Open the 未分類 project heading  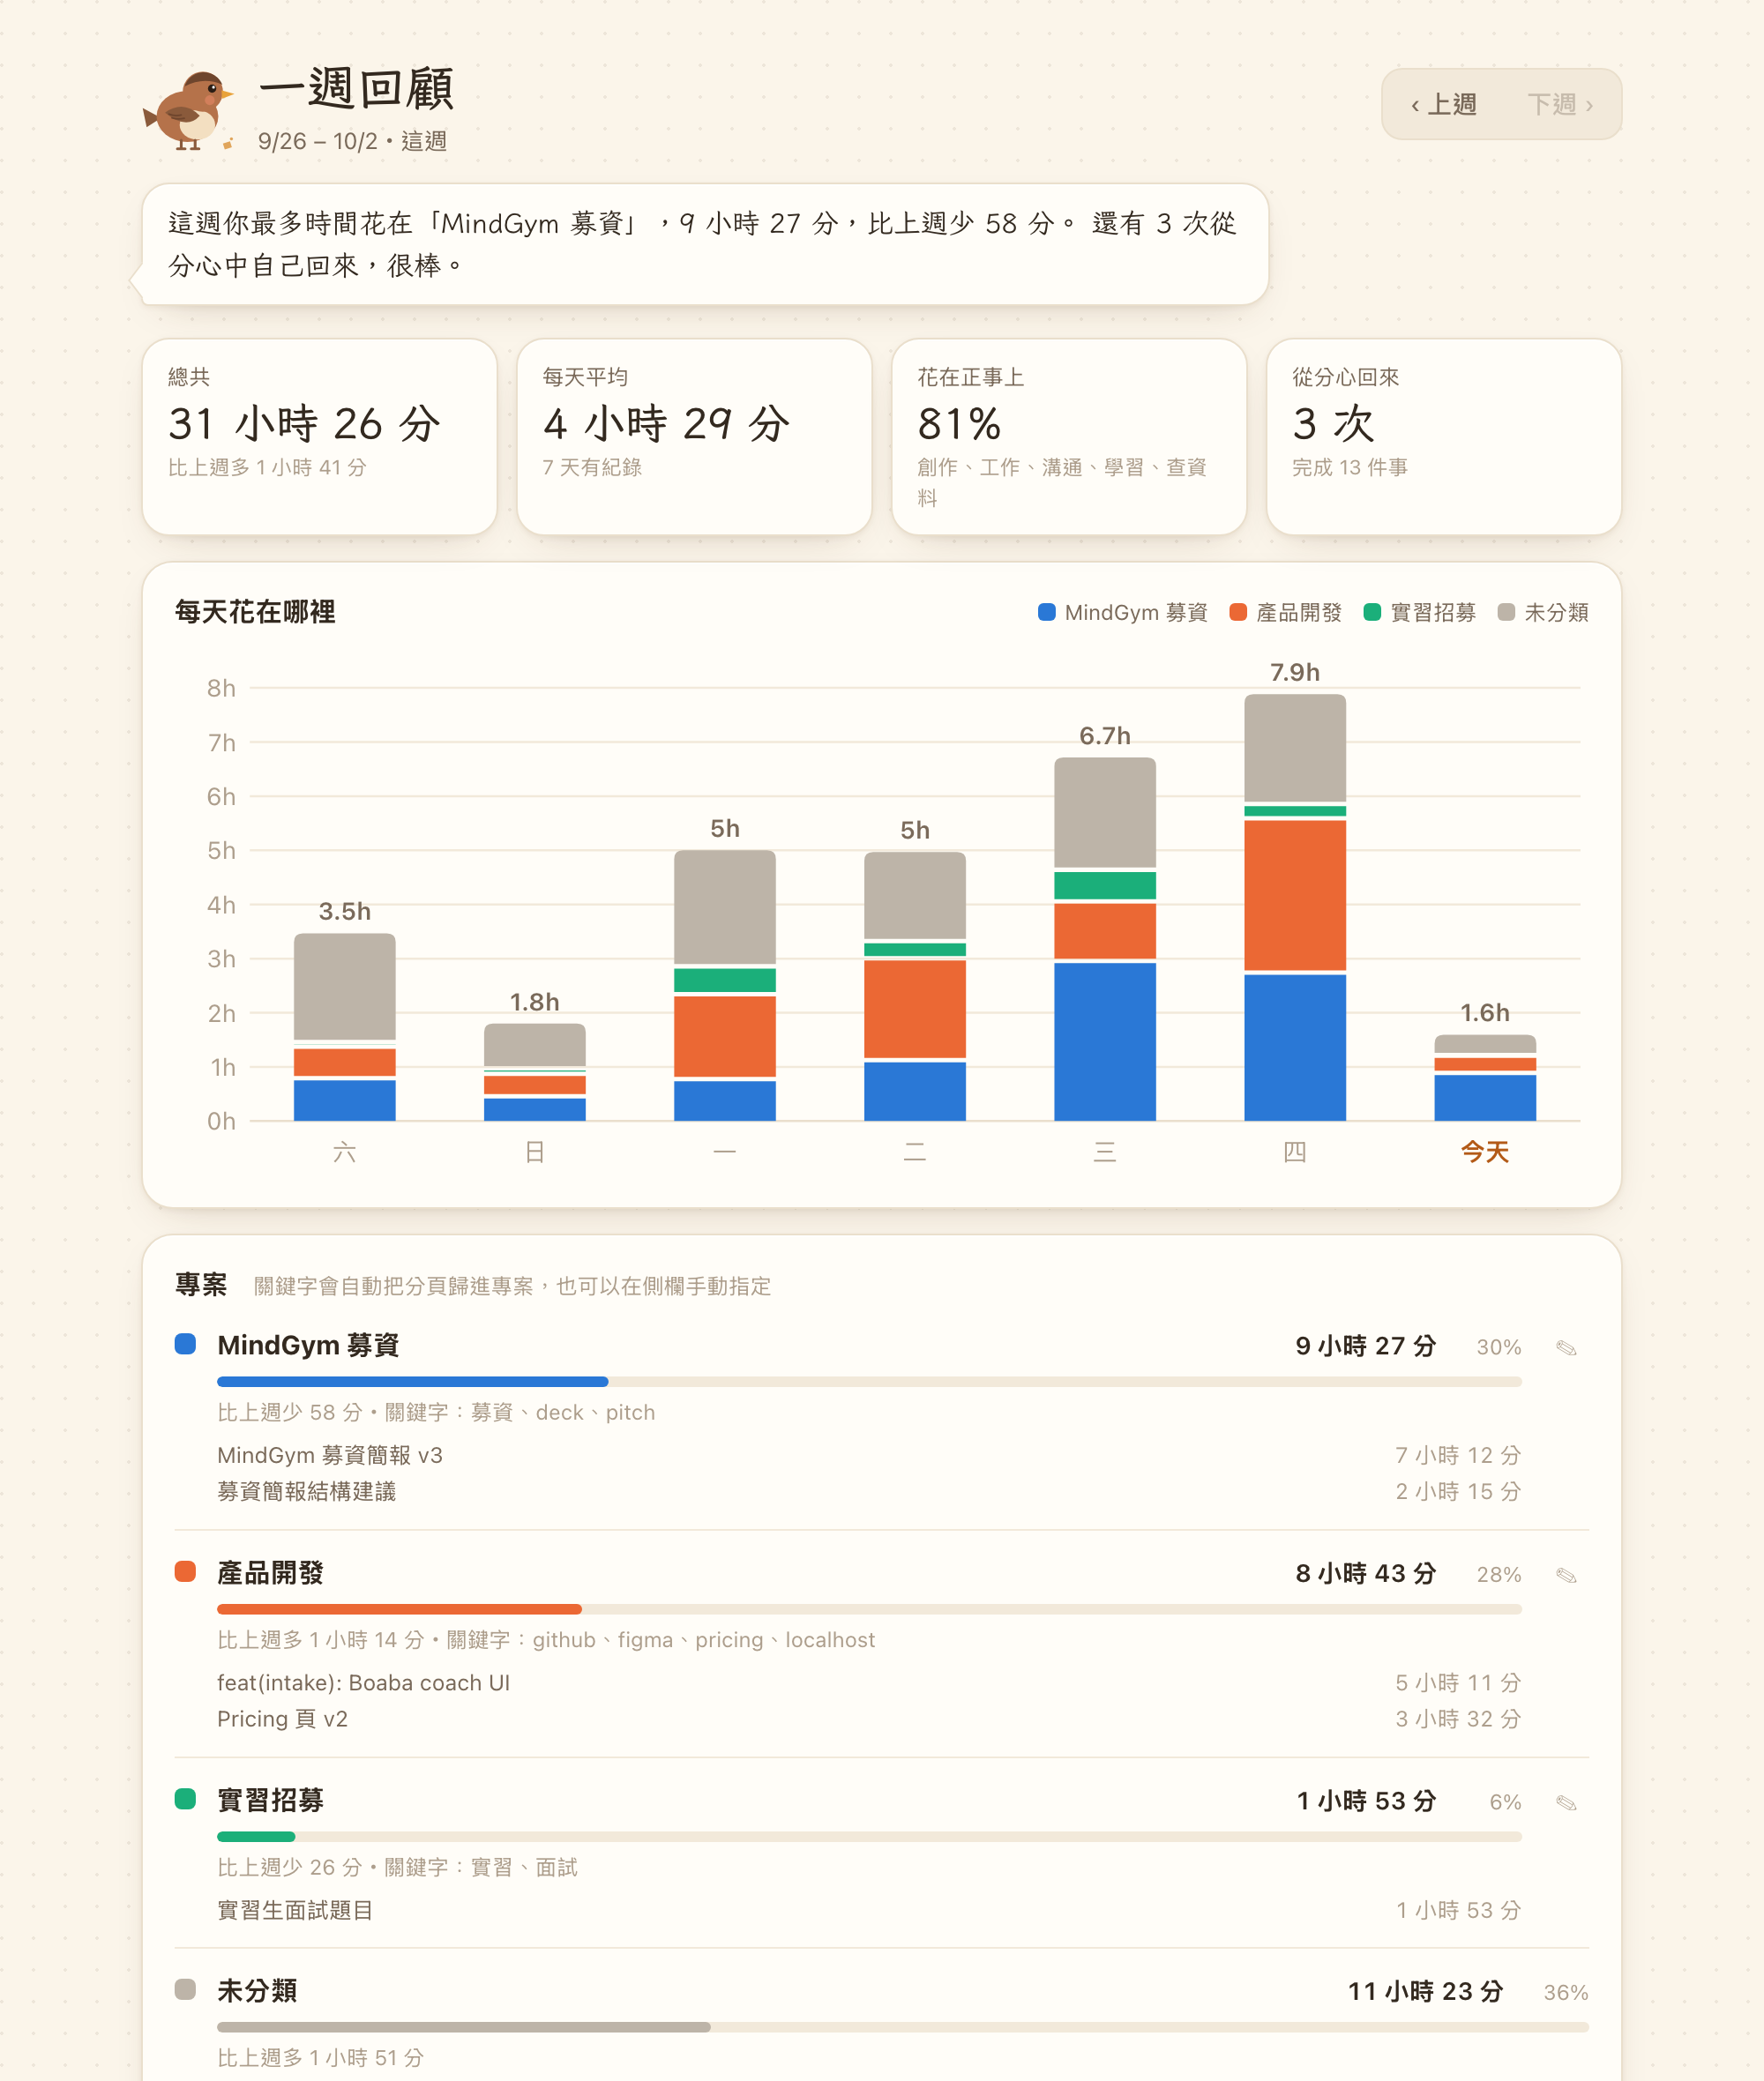[x=257, y=1991]
